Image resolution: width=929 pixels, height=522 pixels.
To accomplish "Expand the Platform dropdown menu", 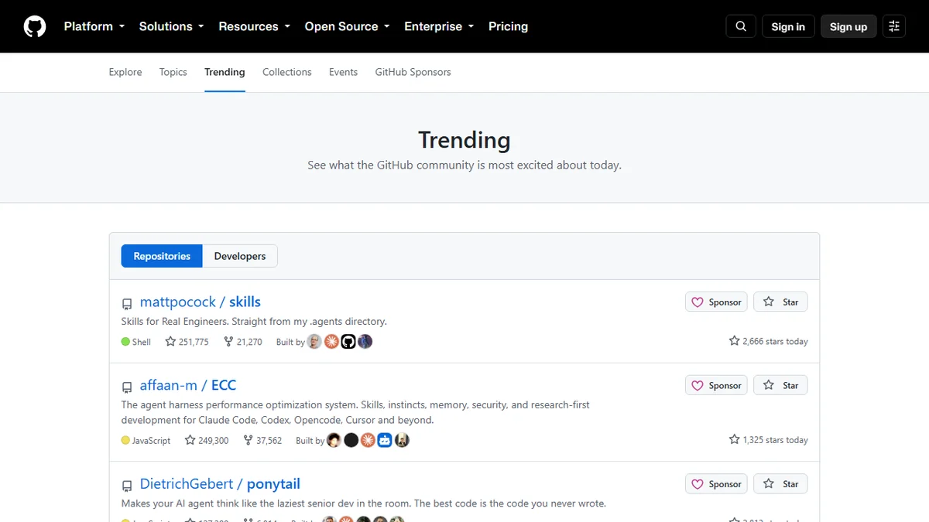I will tap(94, 26).
